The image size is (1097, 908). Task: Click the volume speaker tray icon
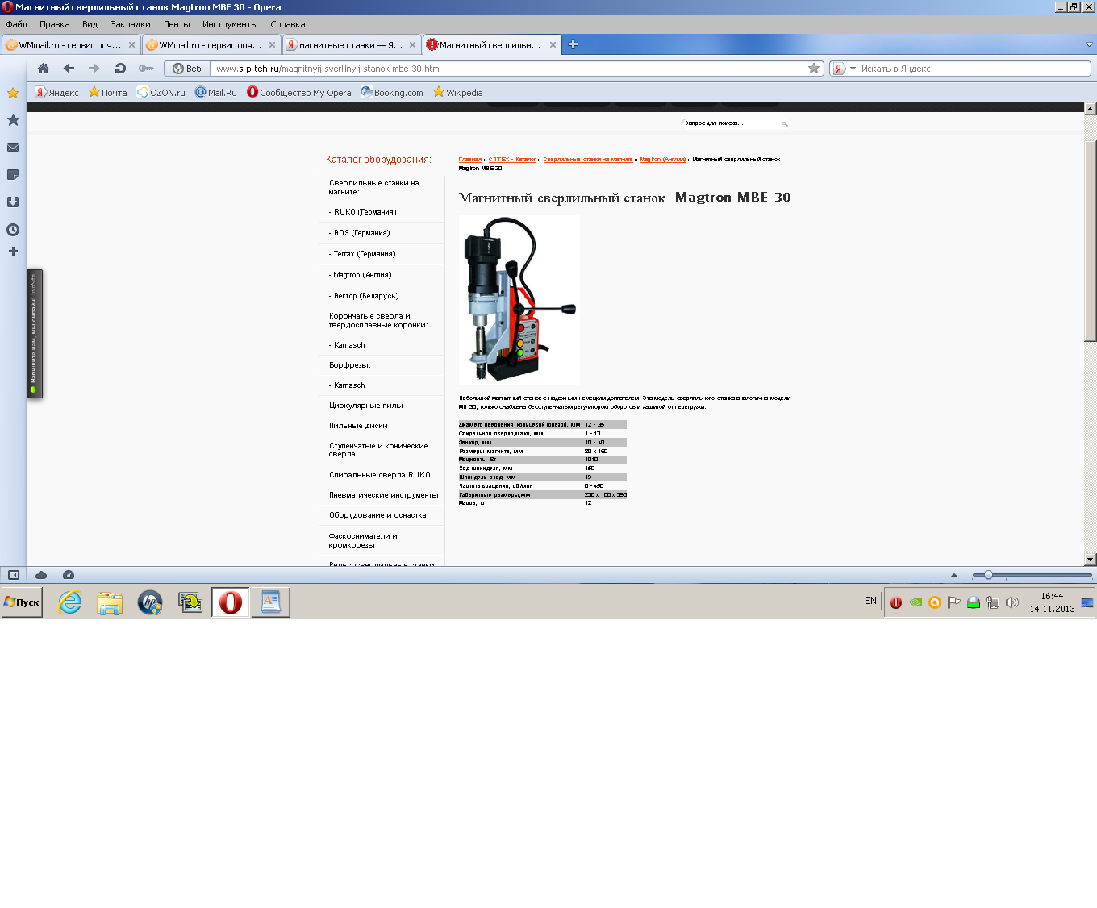pyautogui.click(x=1012, y=602)
